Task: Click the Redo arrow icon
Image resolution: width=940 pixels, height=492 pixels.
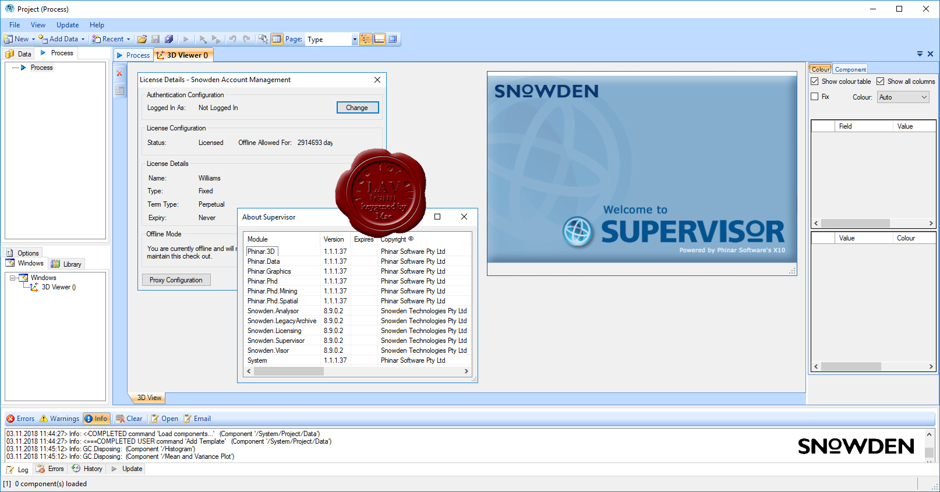Action: (x=247, y=39)
